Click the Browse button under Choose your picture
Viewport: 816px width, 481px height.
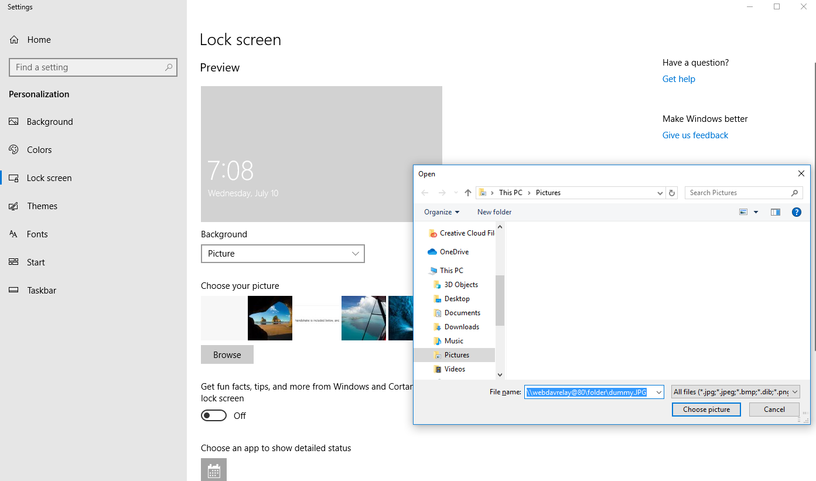point(227,354)
